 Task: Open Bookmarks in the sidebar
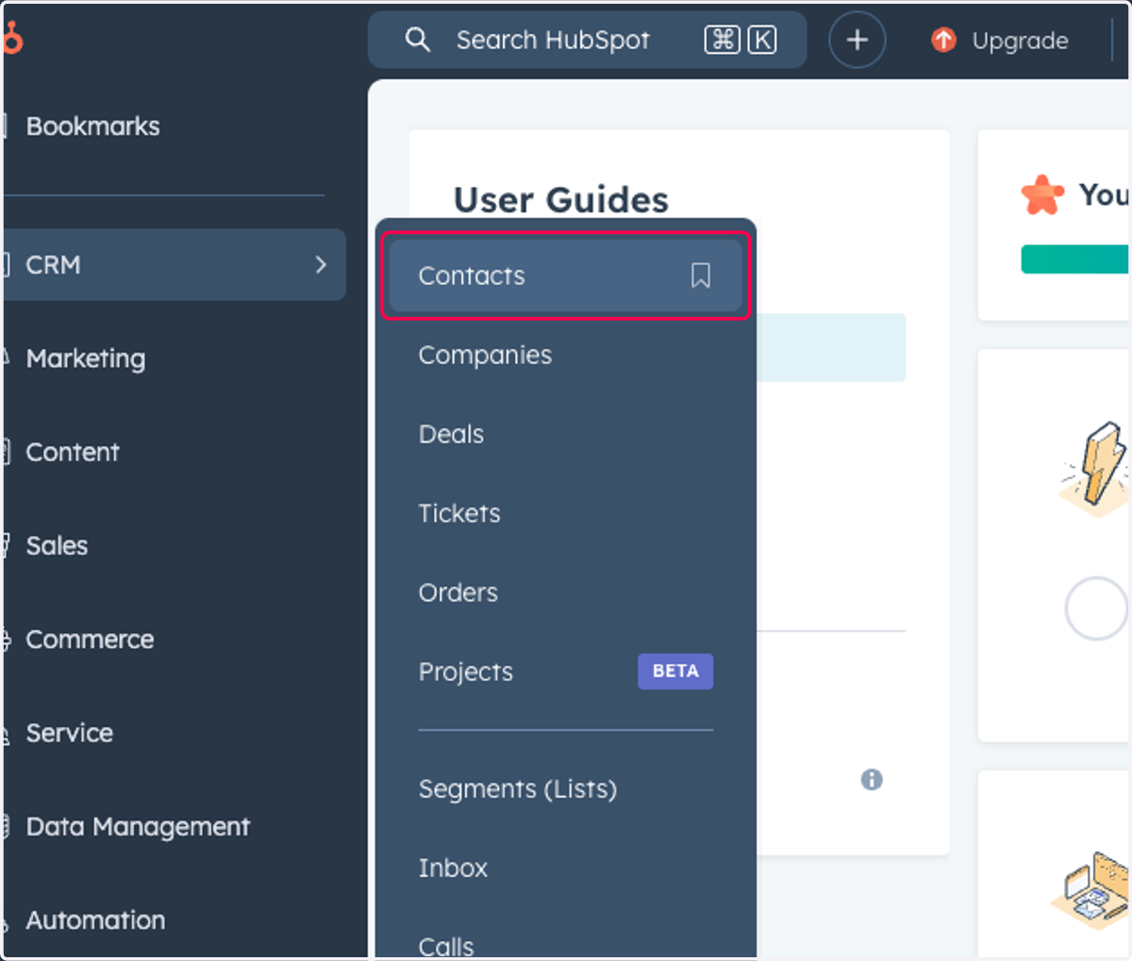point(92,126)
